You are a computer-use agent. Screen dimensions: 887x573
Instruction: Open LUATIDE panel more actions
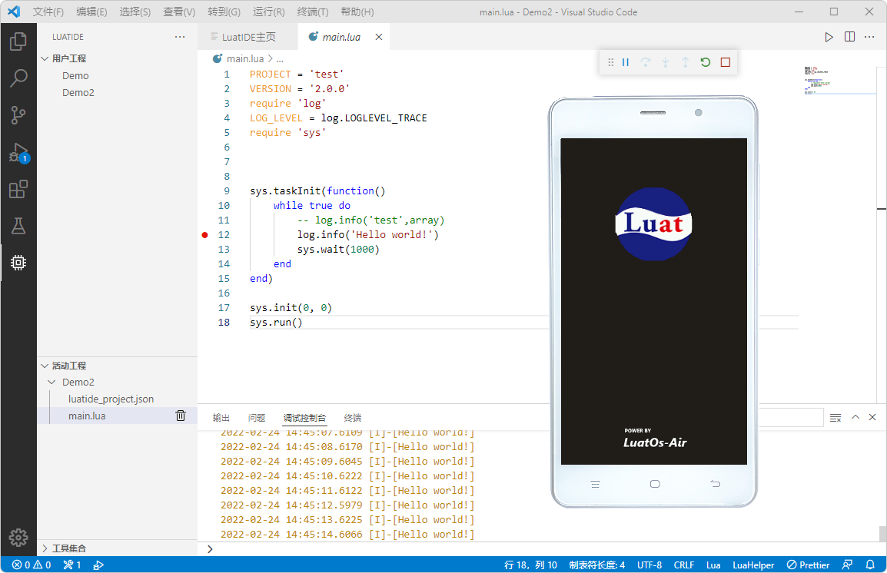coord(180,37)
